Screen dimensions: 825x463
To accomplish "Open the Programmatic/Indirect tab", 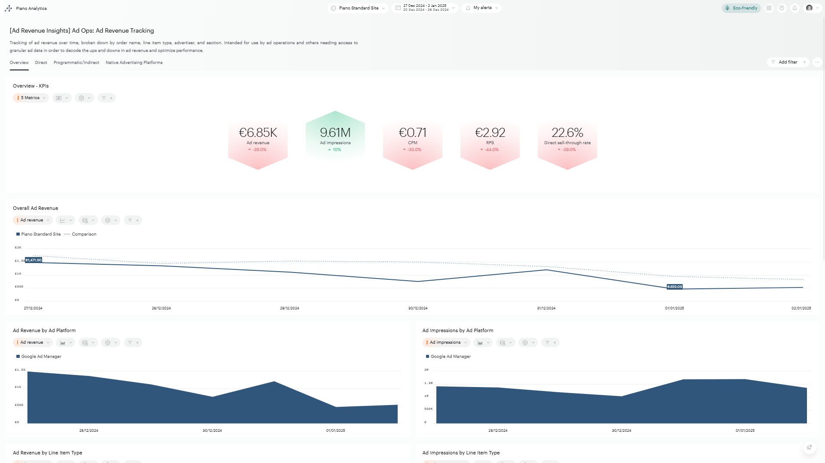I will (76, 63).
